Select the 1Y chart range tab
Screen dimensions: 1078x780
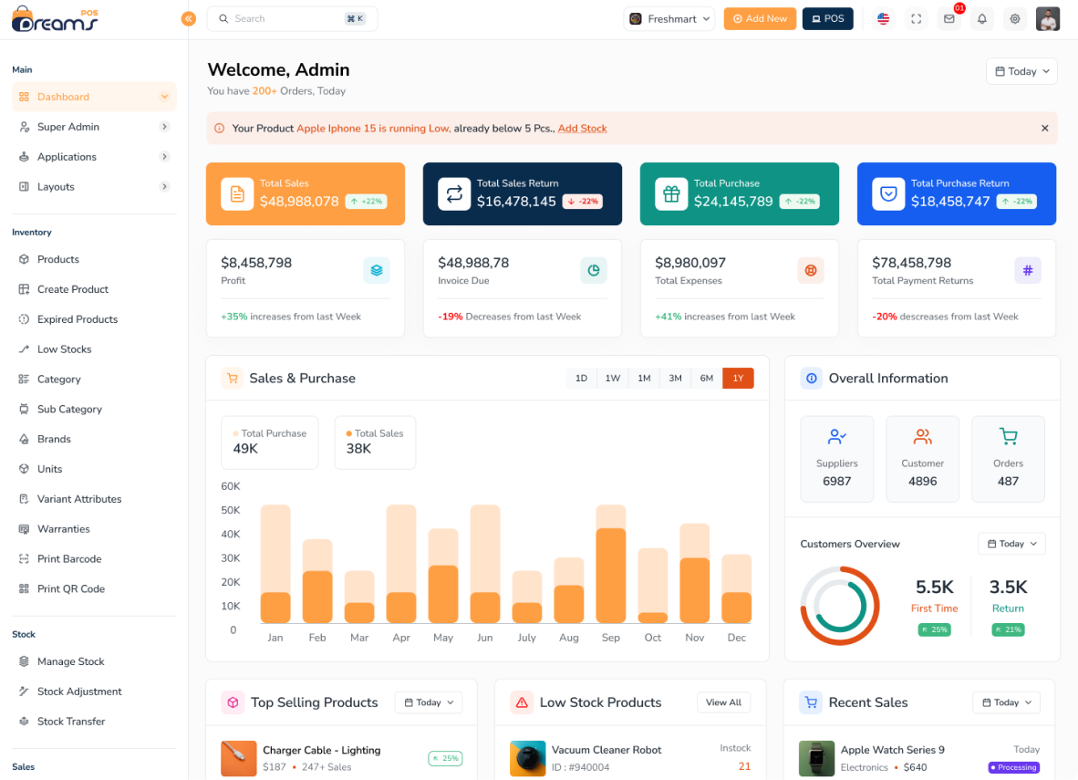[x=739, y=379]
